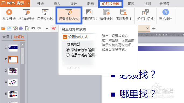Switch to the 开始 ribbon tab
Image resolution: width=184 pixels, height=103 pixels.
[x=40, y=4]
